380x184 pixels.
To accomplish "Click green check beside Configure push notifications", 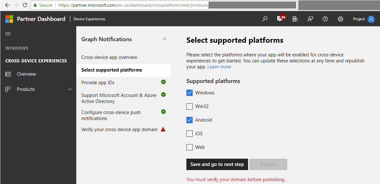I will pyautogui.click(x=163, y=111).
